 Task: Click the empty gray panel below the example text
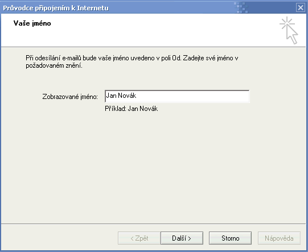tap(153, 167)
